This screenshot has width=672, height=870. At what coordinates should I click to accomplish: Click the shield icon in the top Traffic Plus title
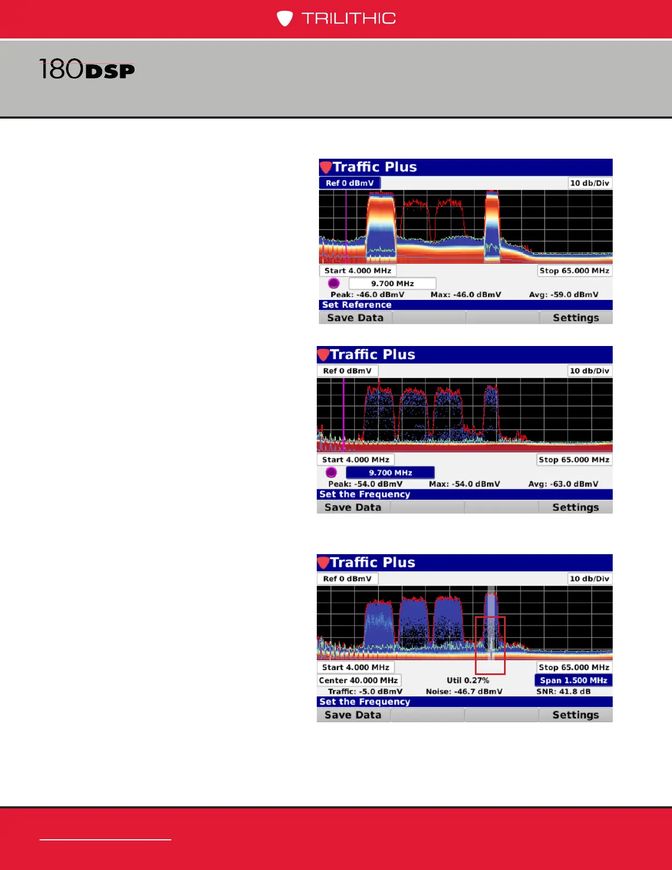click(x=326, y=167)
